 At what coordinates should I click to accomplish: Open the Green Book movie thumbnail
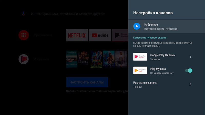pyautogui.click(x=71, y=59)
